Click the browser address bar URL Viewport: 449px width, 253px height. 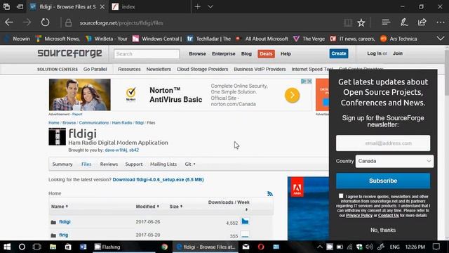pyautogui.click(x=121, y=23)
